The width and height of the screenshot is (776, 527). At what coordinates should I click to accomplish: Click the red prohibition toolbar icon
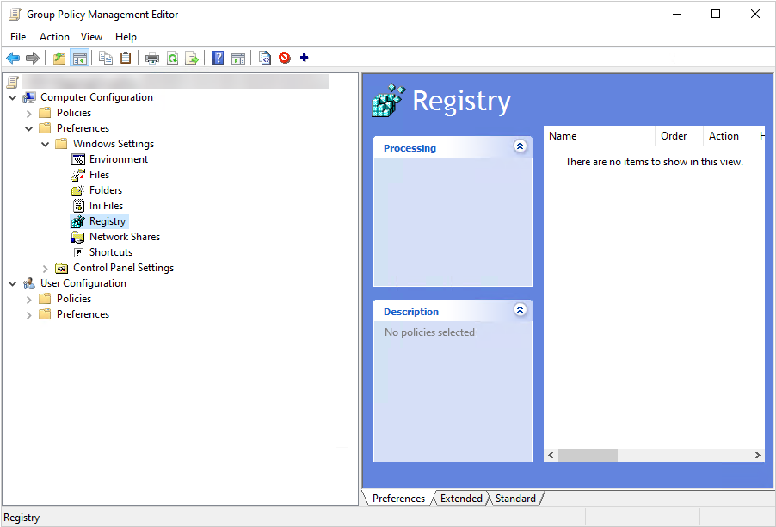pos(284,58)
